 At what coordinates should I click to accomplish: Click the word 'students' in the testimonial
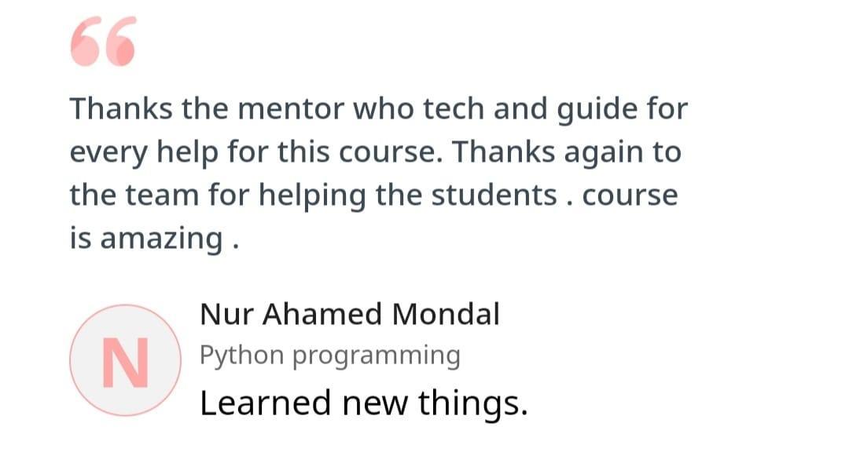tap(494, 195)
